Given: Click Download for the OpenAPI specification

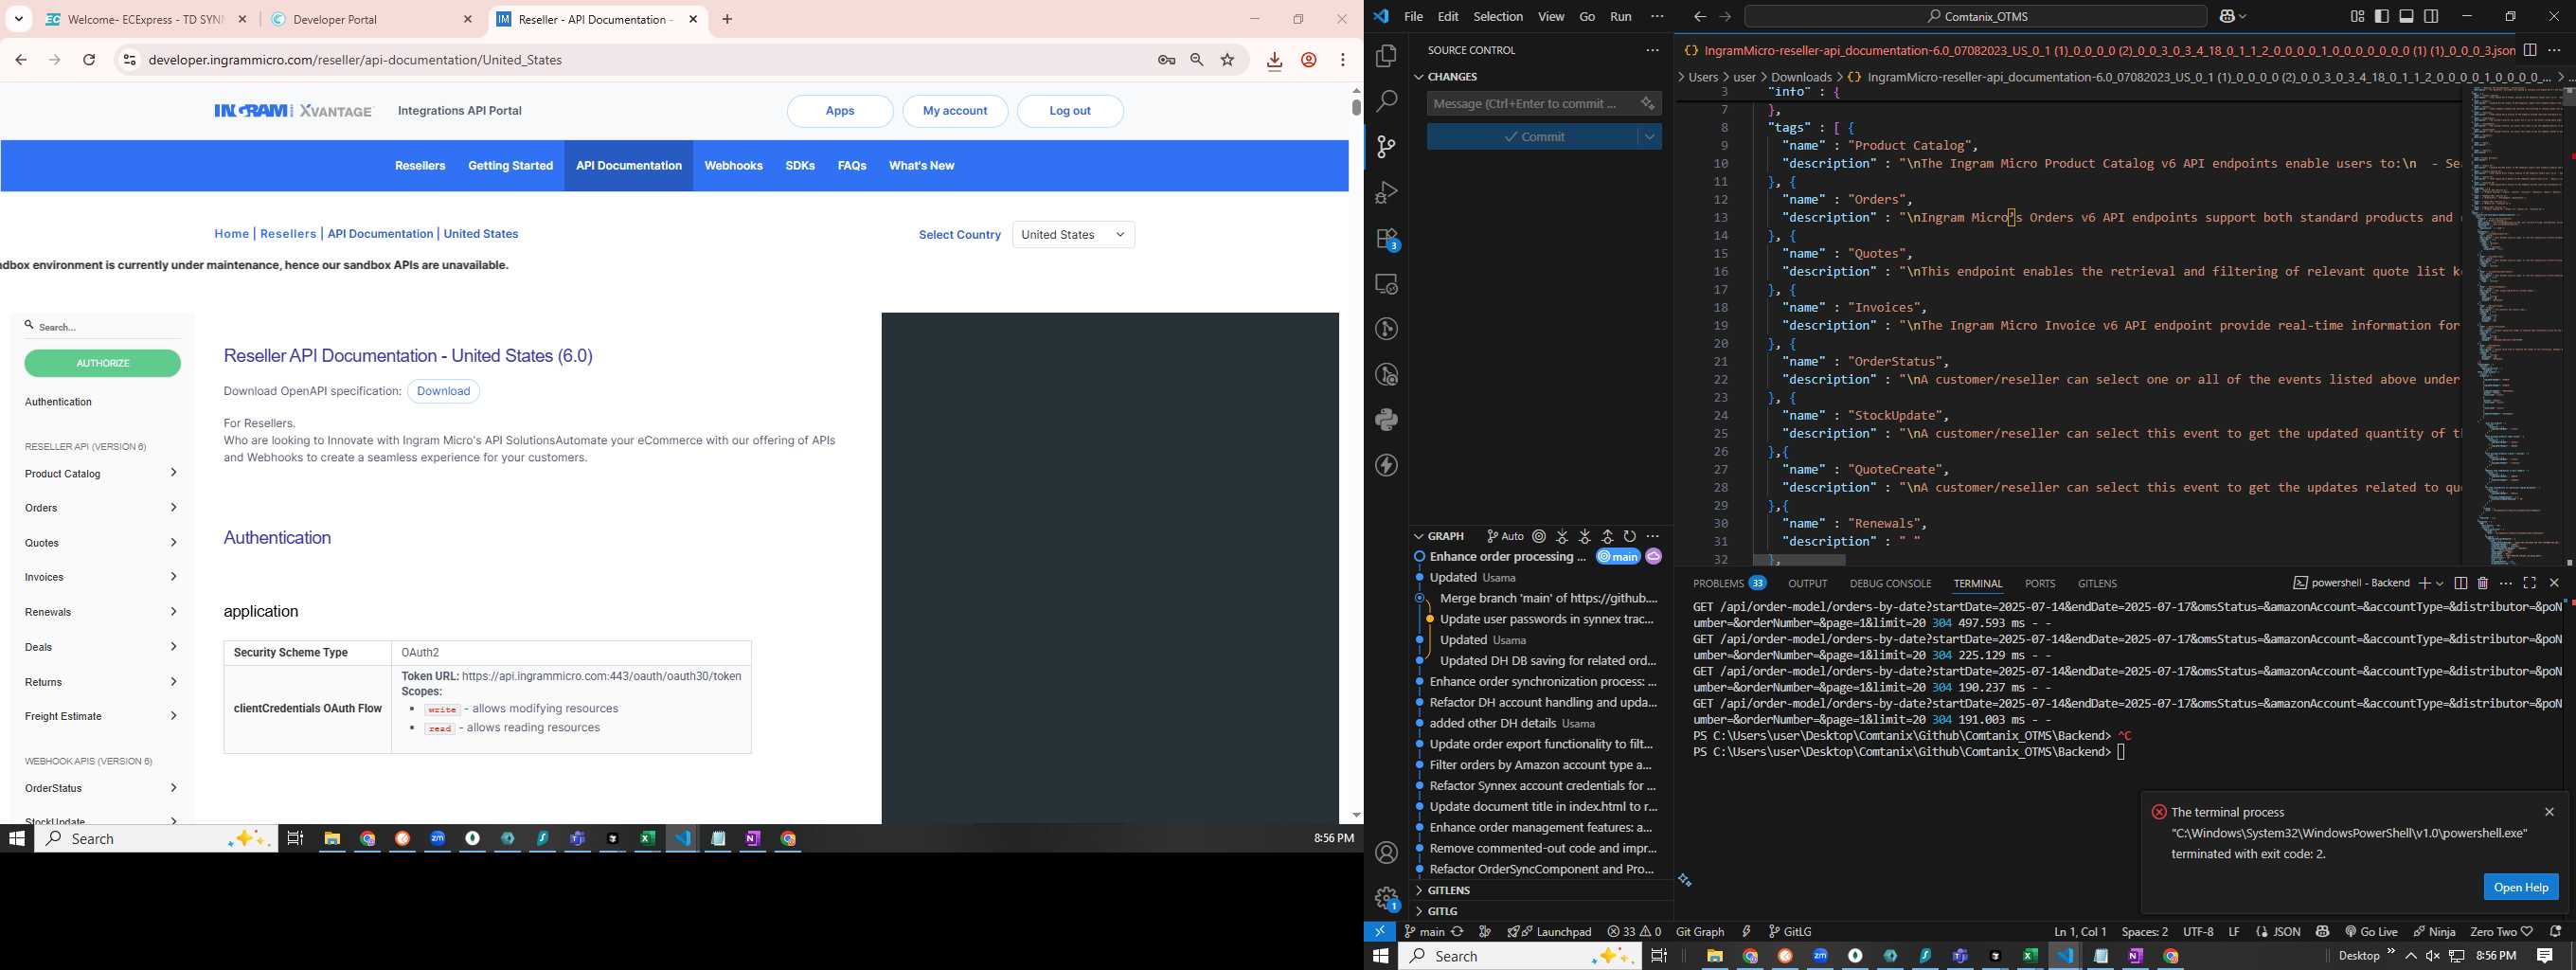Looking at the screenshot, I should coord(443,391).
